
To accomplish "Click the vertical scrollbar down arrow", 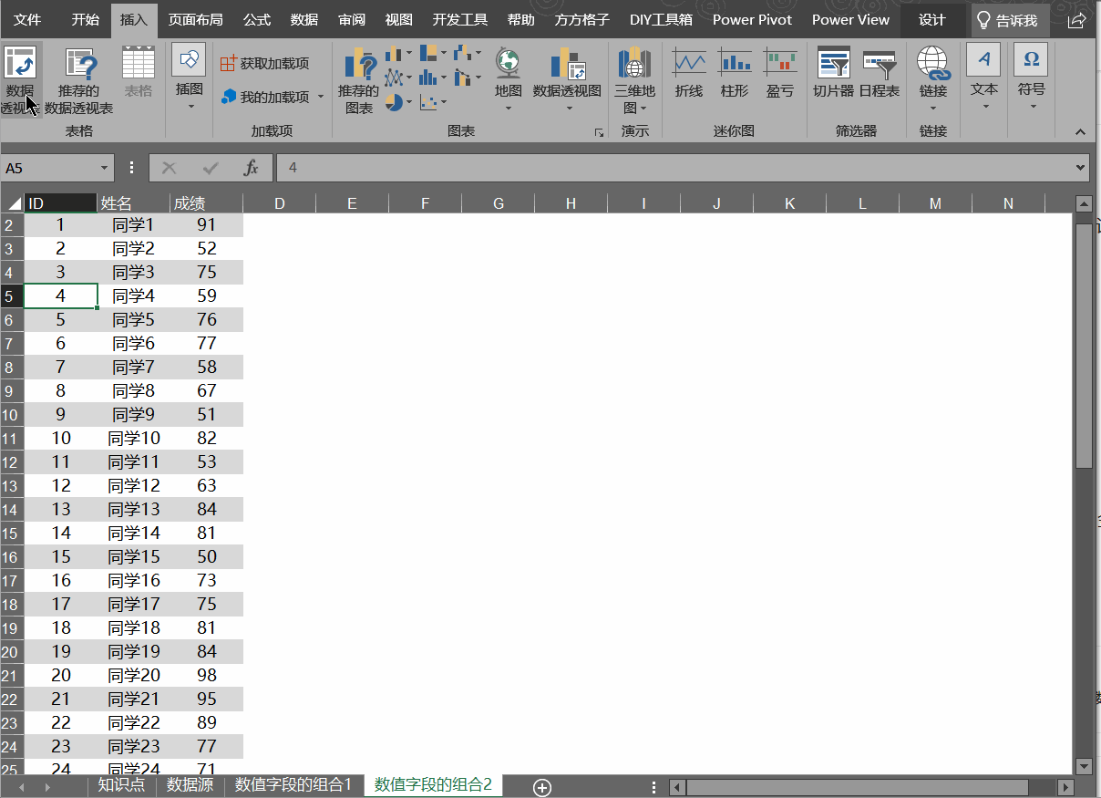I will pyautogui.click(x=1084, y=766).
